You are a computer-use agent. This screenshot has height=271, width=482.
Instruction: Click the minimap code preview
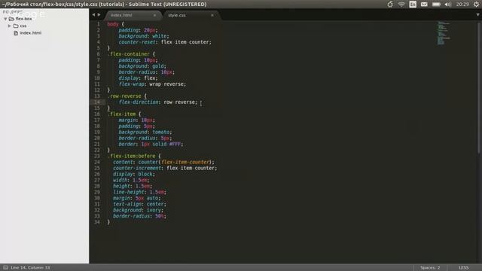pyautogui.click(x=444, y=33)
